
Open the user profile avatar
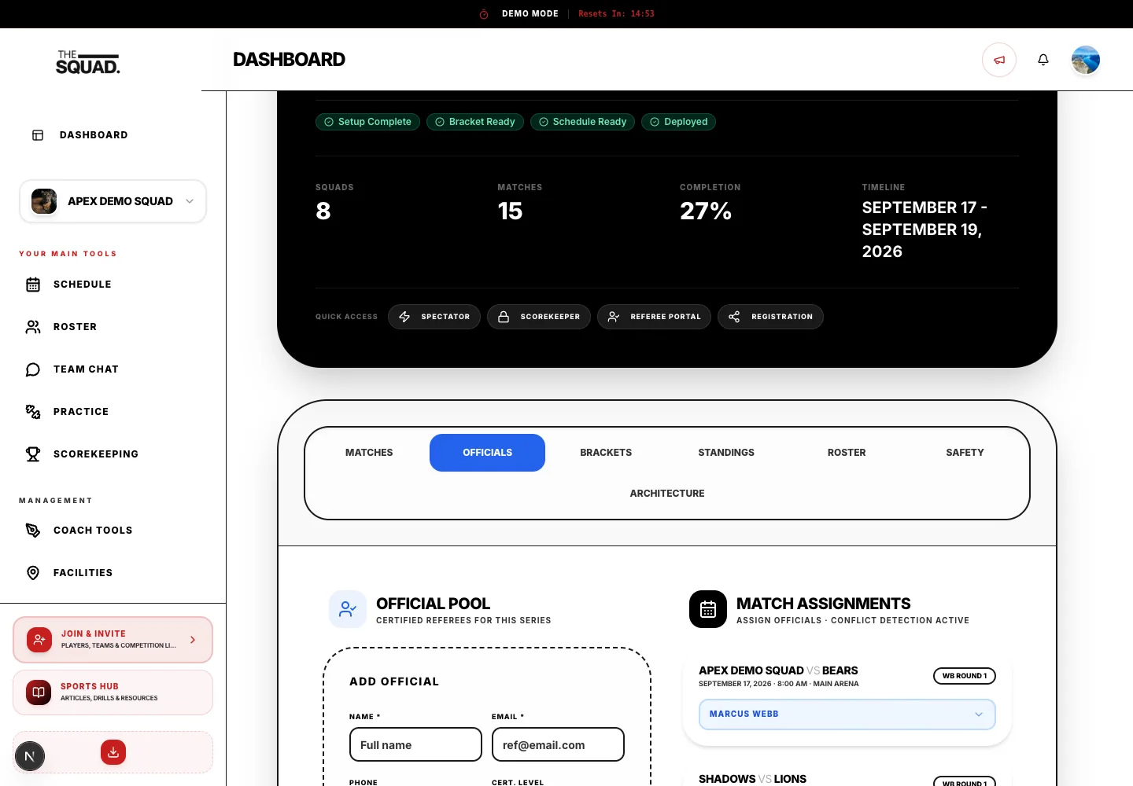pos(1086,60)
